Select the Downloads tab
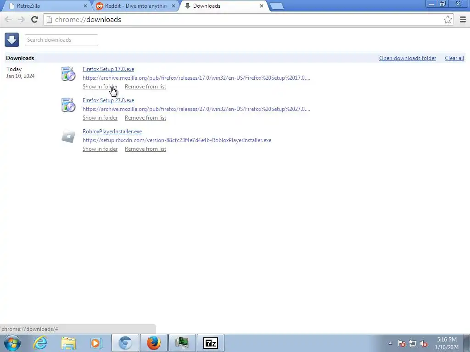 224,5
